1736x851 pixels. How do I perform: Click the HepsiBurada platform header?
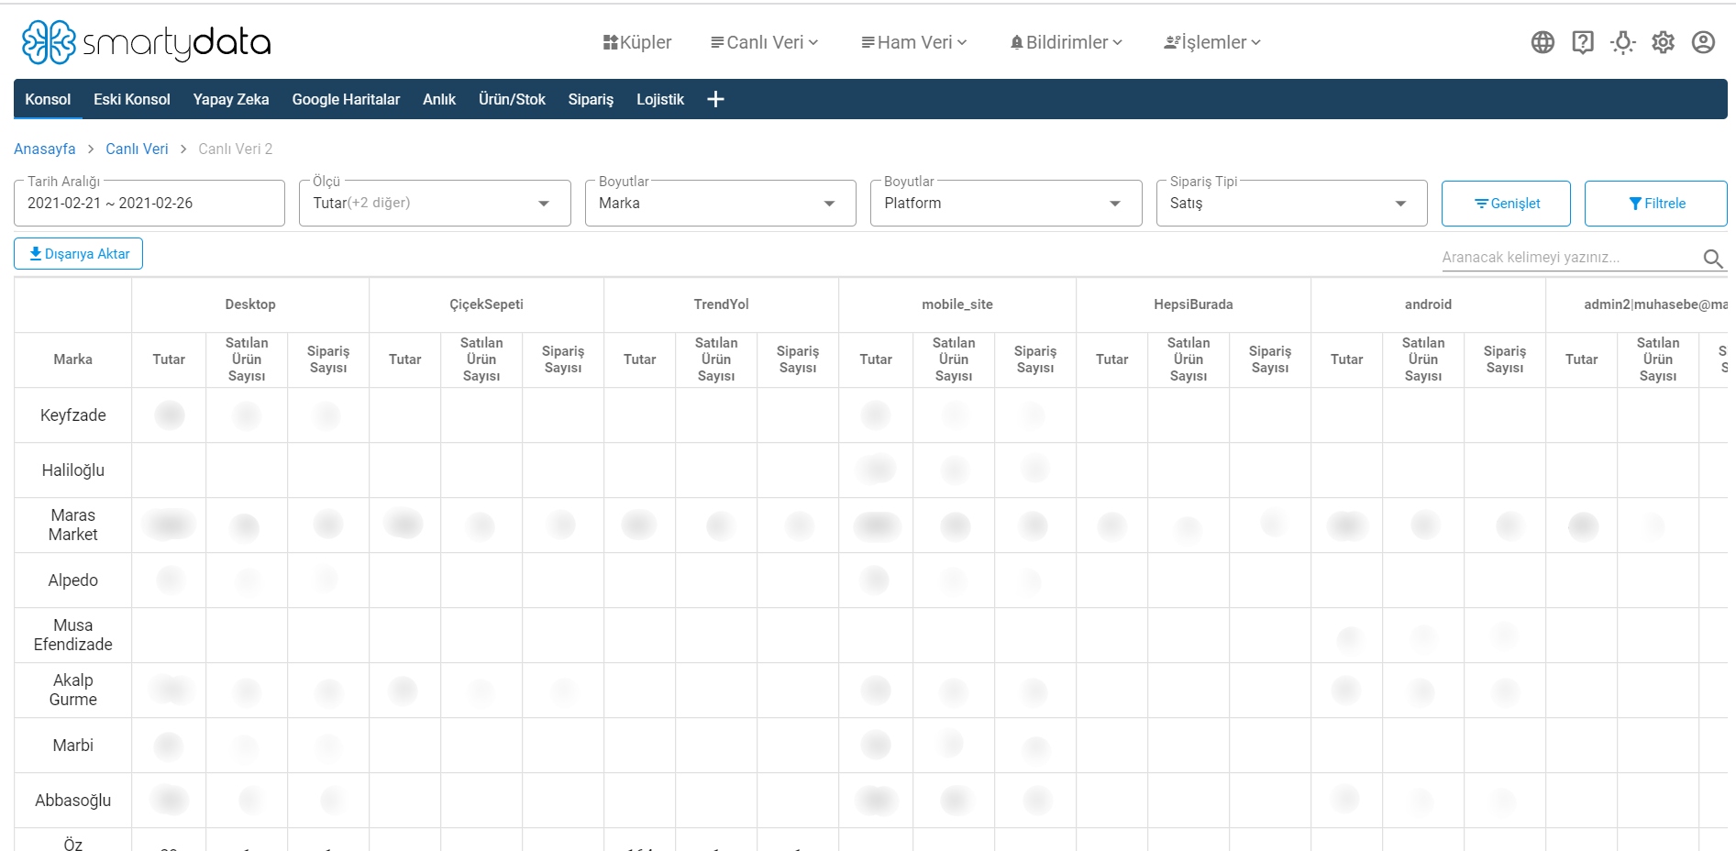click(x=1193, y=304)
